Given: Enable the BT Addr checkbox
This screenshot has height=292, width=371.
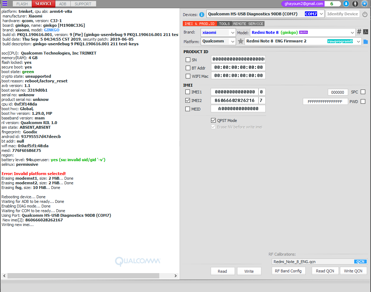Looking at the screenshot, I should click(188, 68).
